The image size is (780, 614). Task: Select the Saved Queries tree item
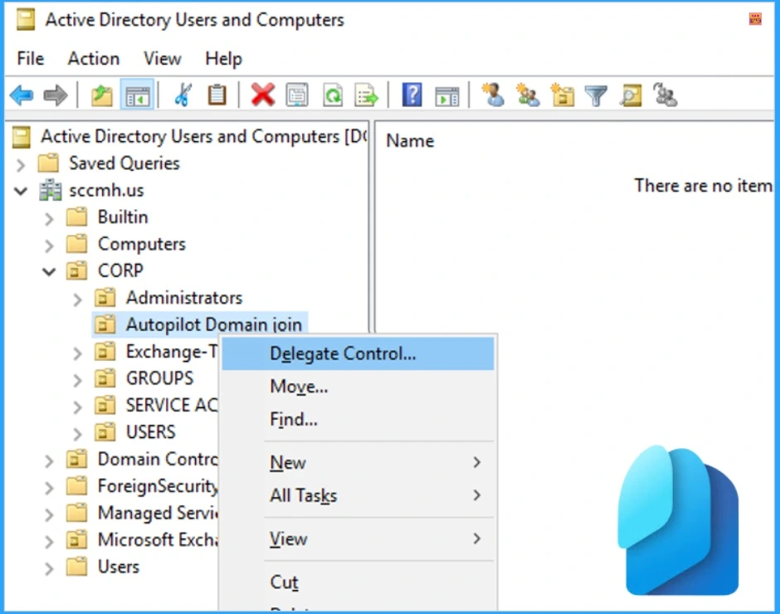click(124, 163)
